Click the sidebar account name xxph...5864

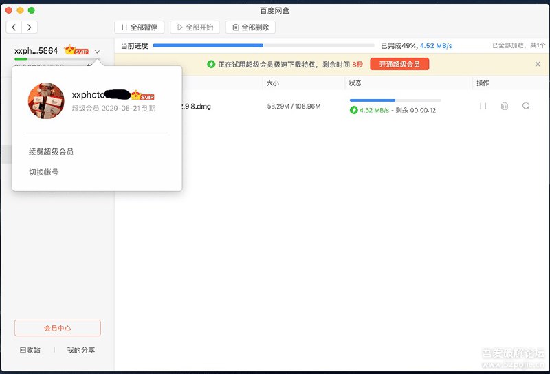pos(36,50)
